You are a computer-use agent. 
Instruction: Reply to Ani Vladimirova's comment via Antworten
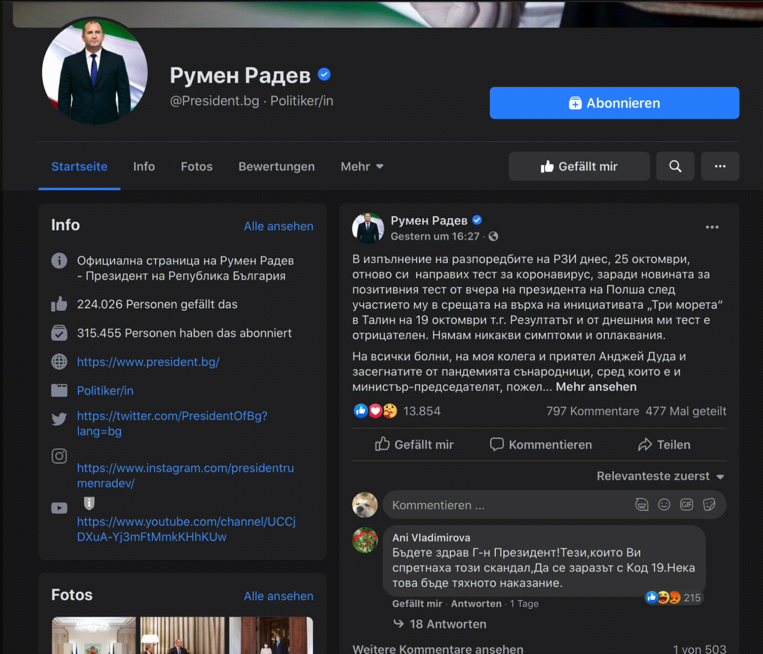pos(476,604)
